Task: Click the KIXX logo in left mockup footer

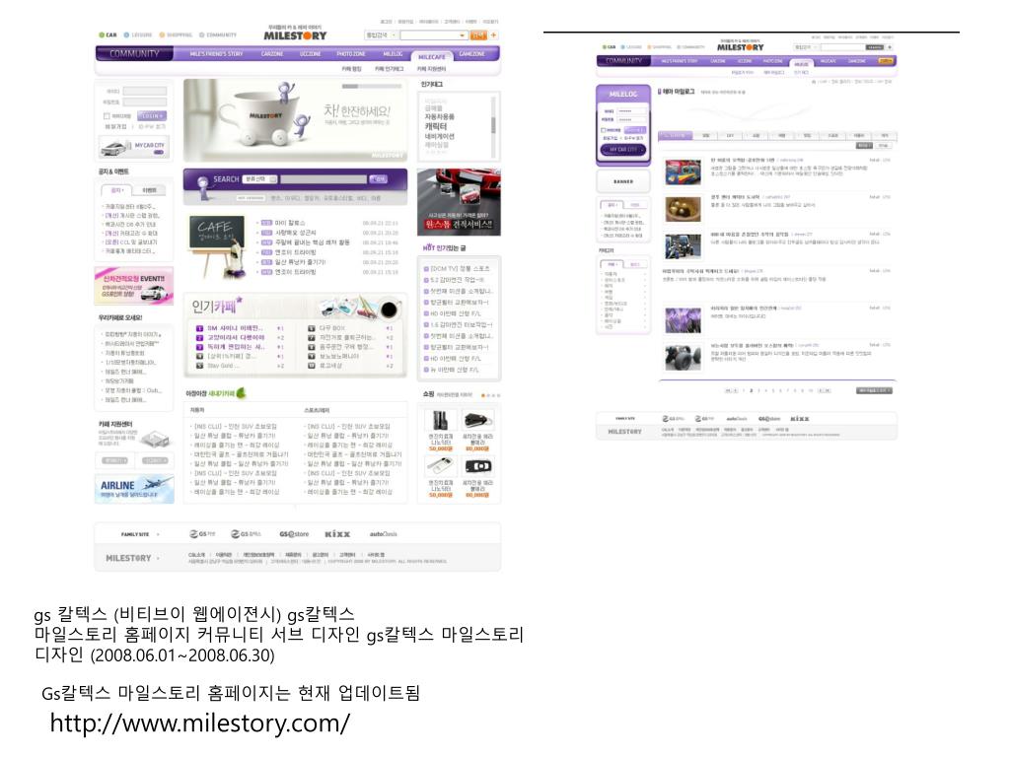Action: 337,533
